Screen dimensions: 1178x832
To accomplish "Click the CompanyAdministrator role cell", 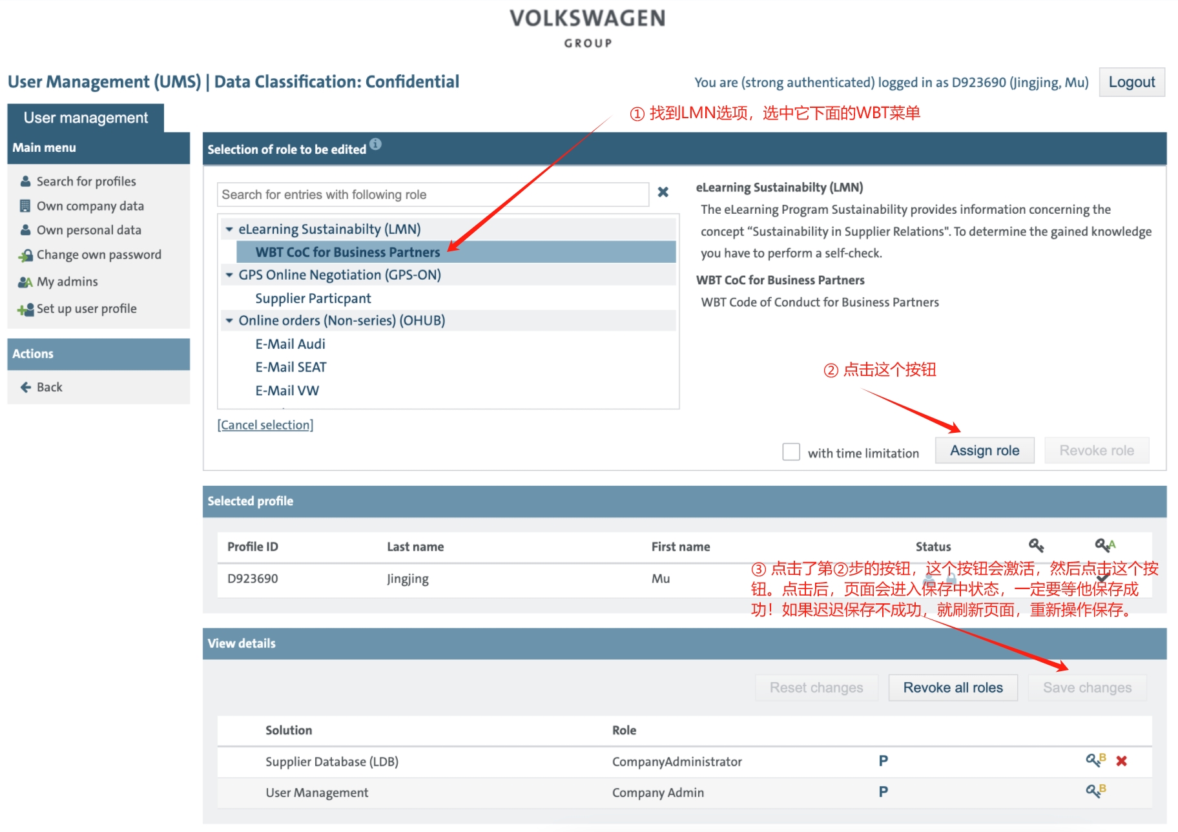I will pyautogui.click(x=677, y=762).
